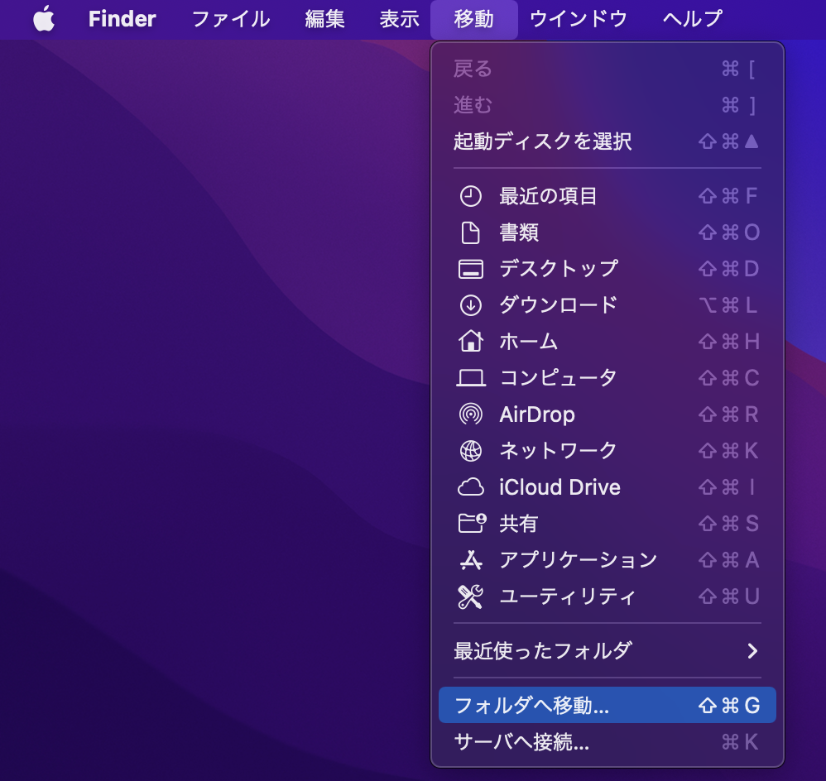The width and height of the screenshot is (826, 781).
Task: Open アプリケーション using the A icon
Action: [x=471, y=560]
